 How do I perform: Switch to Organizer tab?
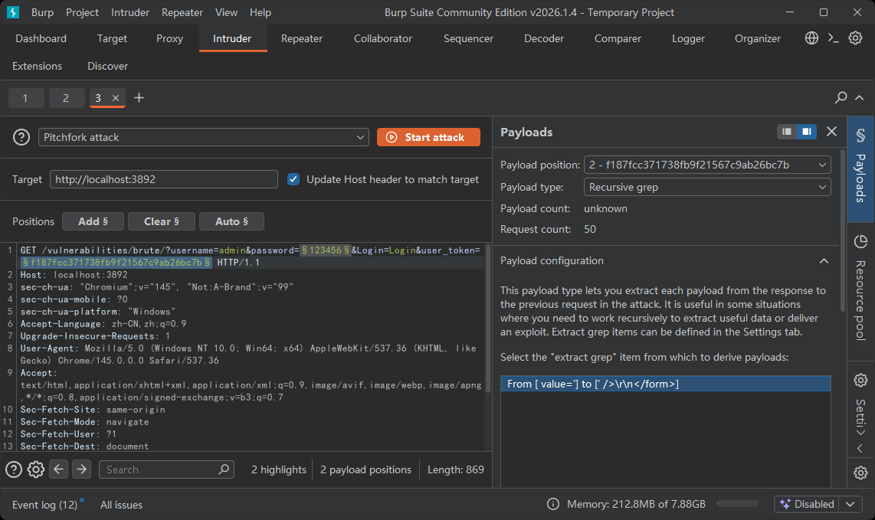[757, 38]
